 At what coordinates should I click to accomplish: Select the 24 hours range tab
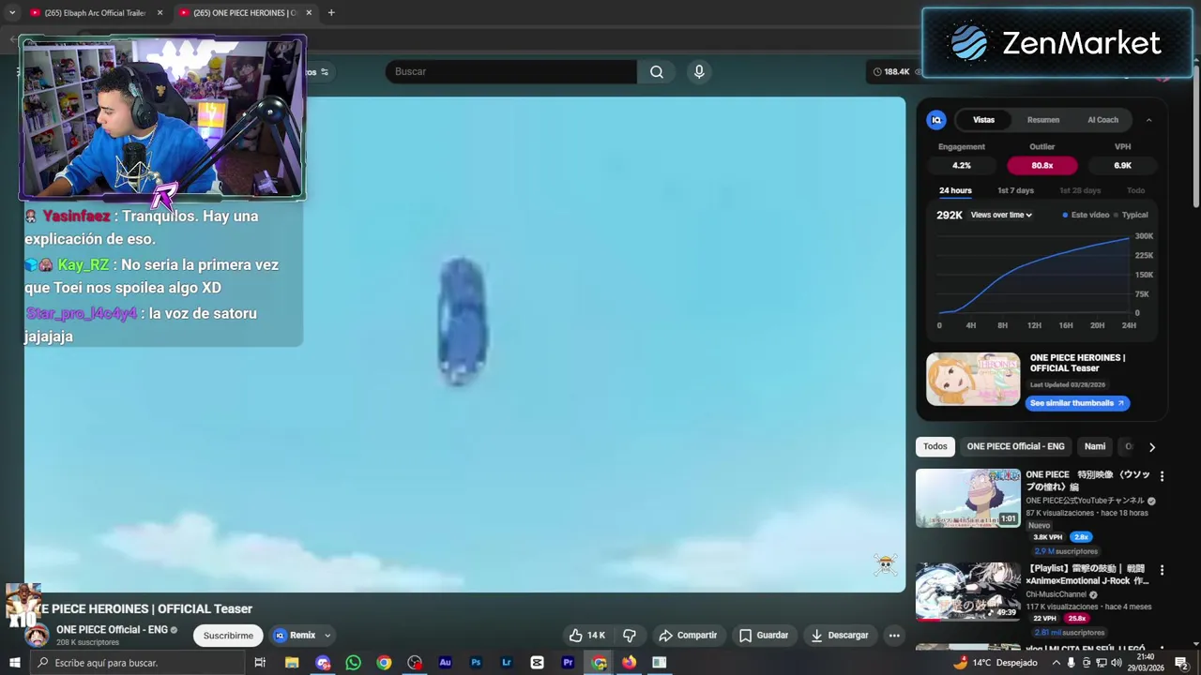955,191
